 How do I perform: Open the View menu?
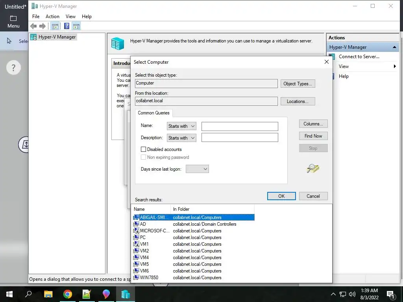[x=70, y=17]
